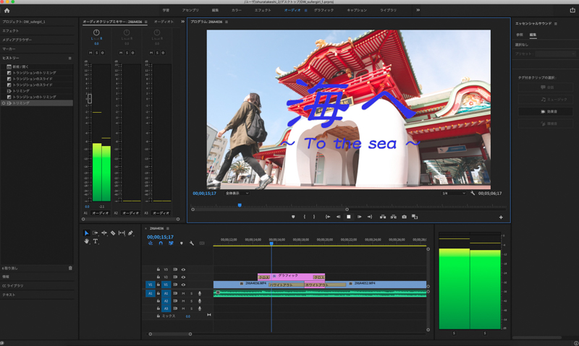Mute audio track A1 in the timeline

coord(183,293)
